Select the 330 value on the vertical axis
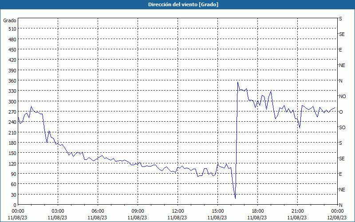355x222 pixels. 12,91
